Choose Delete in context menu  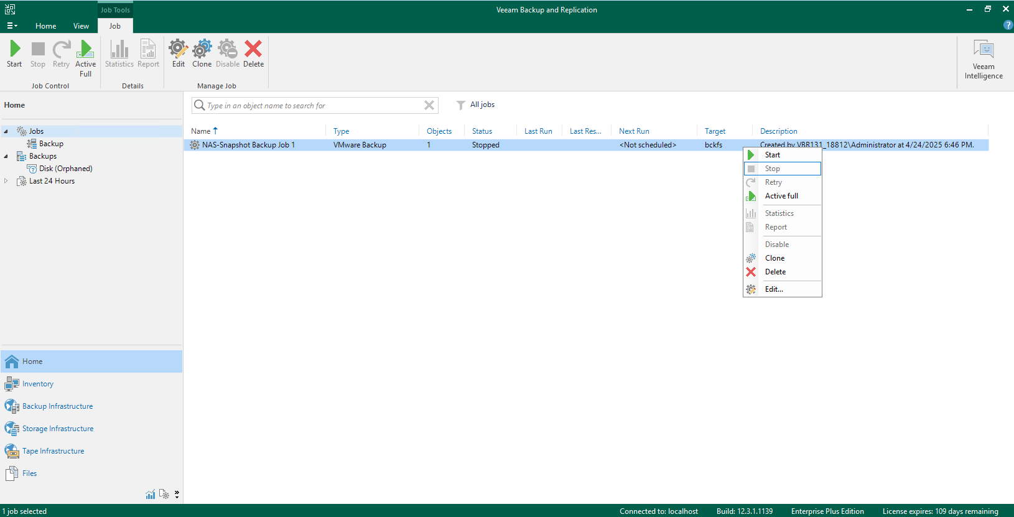(783, 272)
